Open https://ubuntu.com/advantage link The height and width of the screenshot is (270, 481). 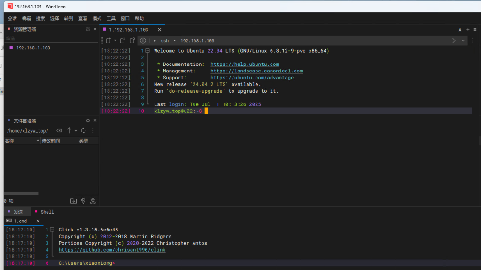(252, 78)
